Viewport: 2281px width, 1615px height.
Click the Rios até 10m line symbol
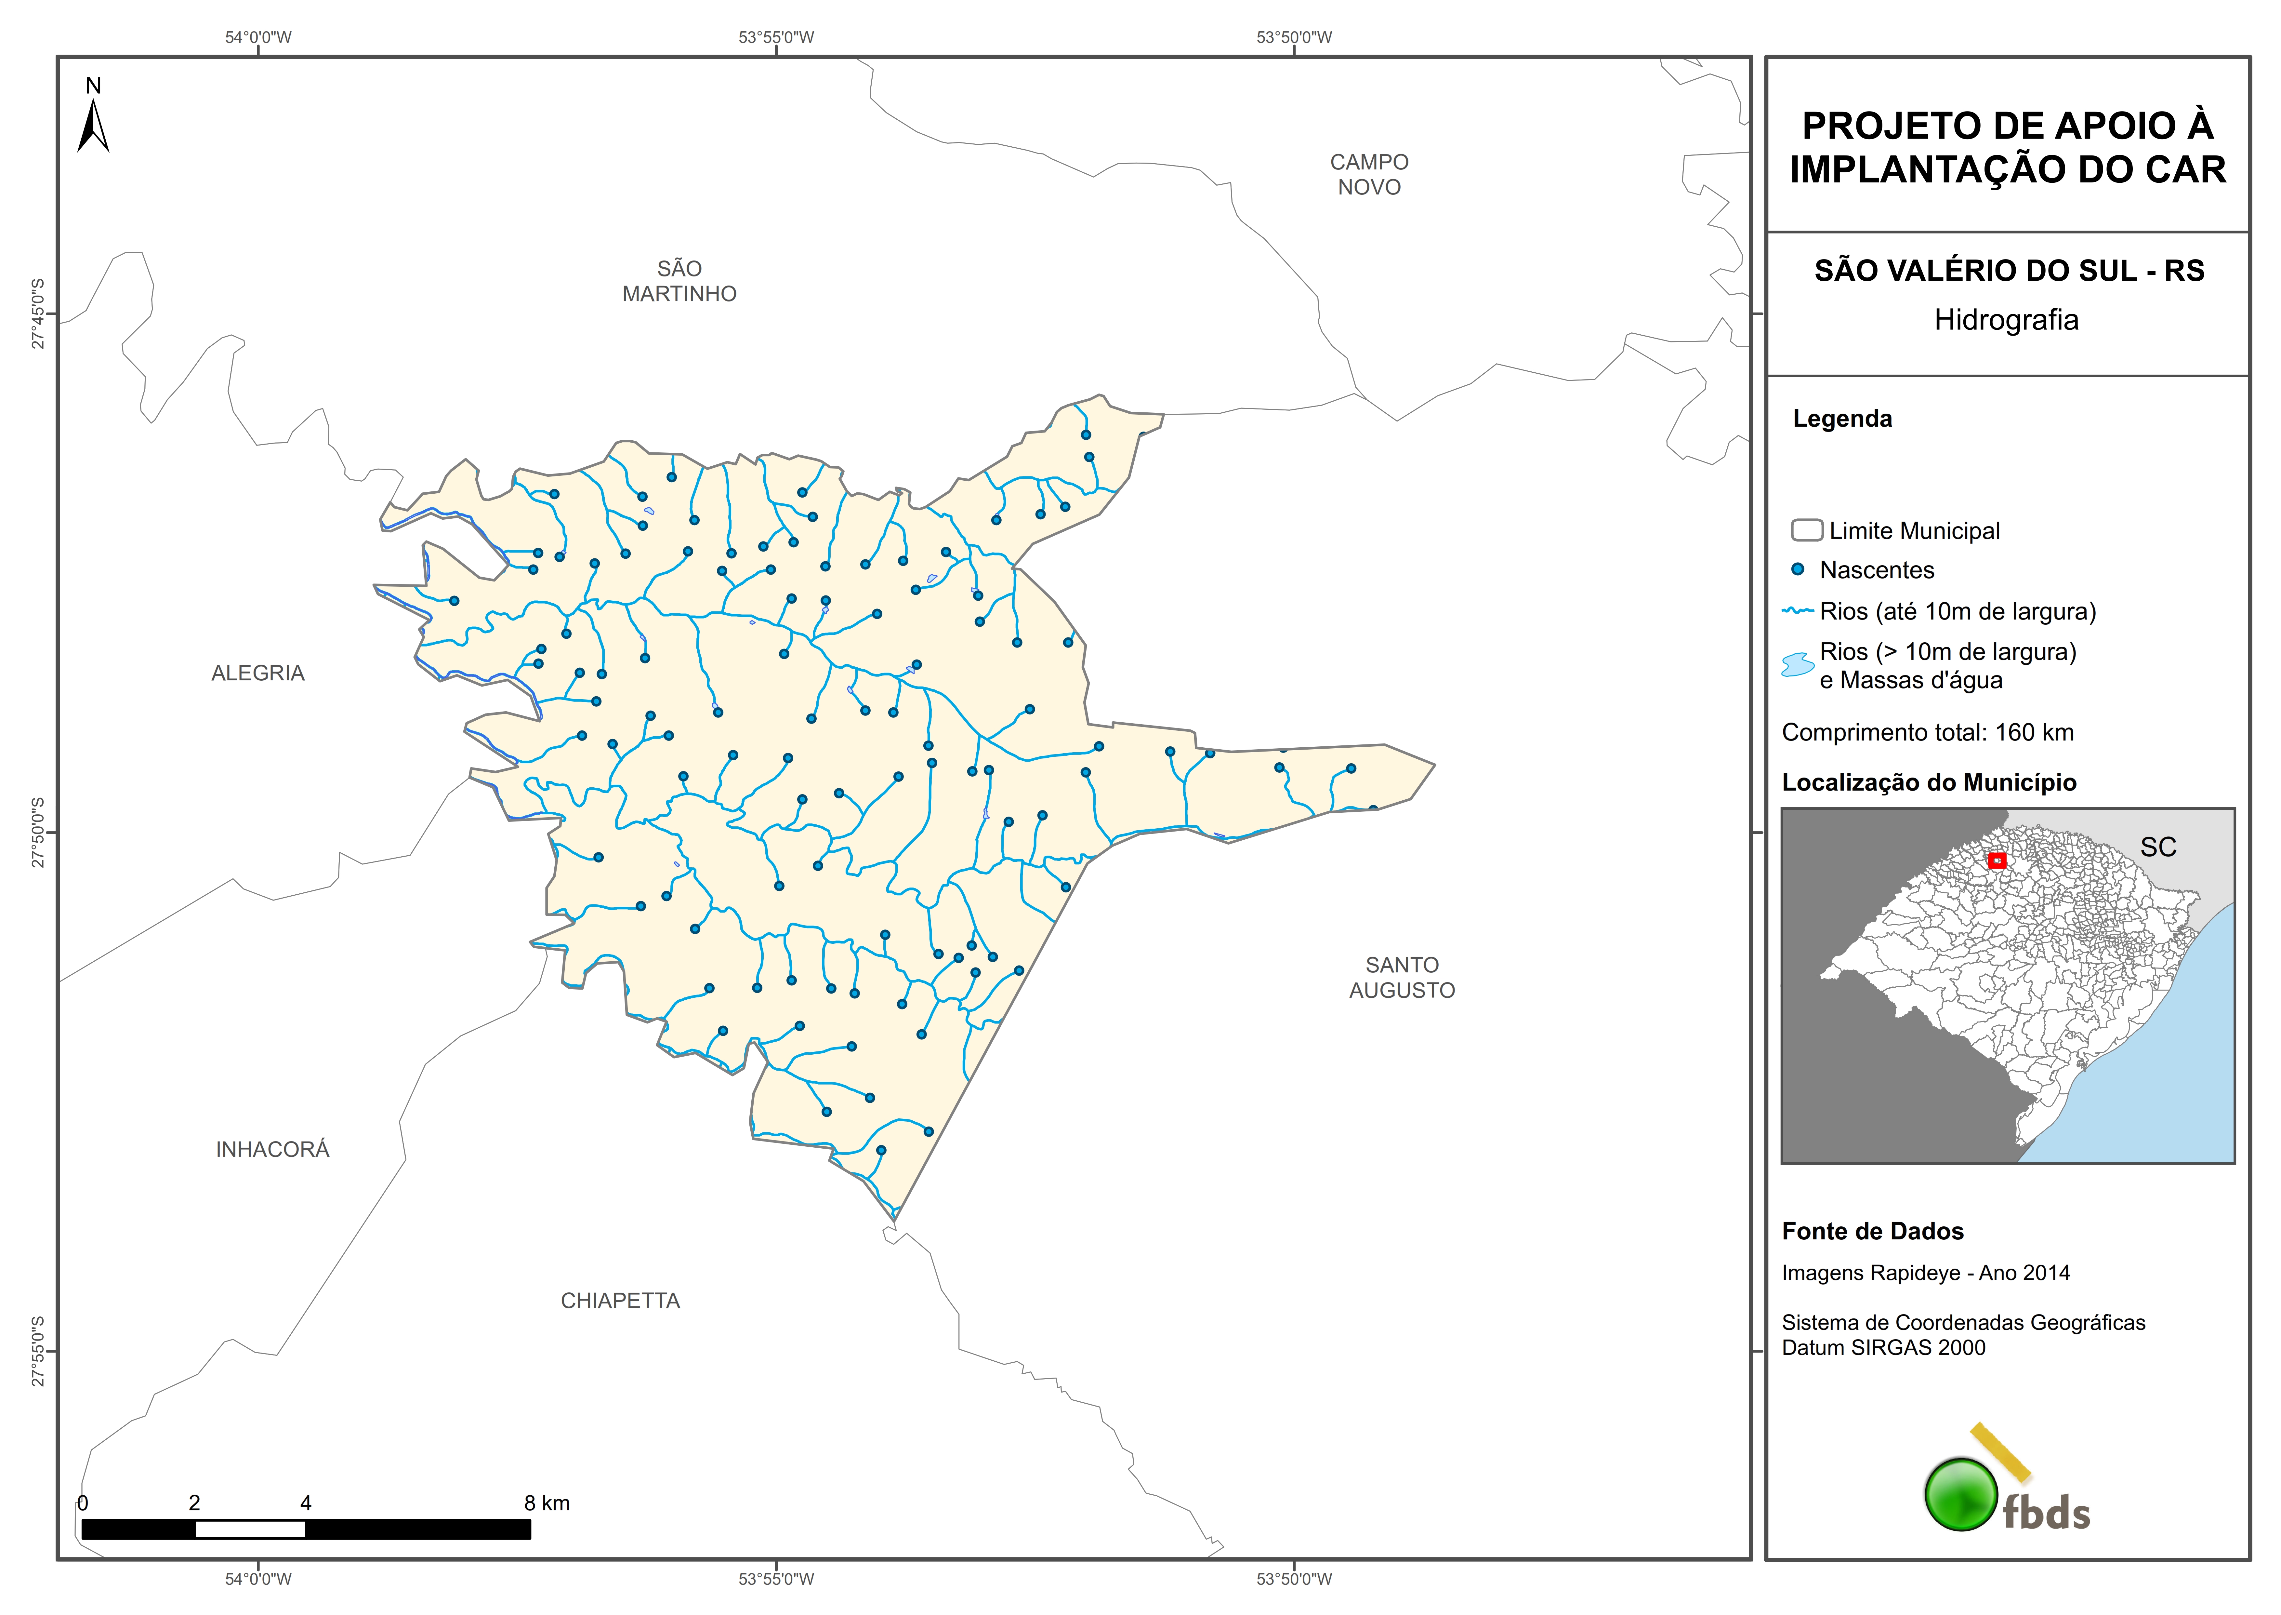coord(1798,611)
